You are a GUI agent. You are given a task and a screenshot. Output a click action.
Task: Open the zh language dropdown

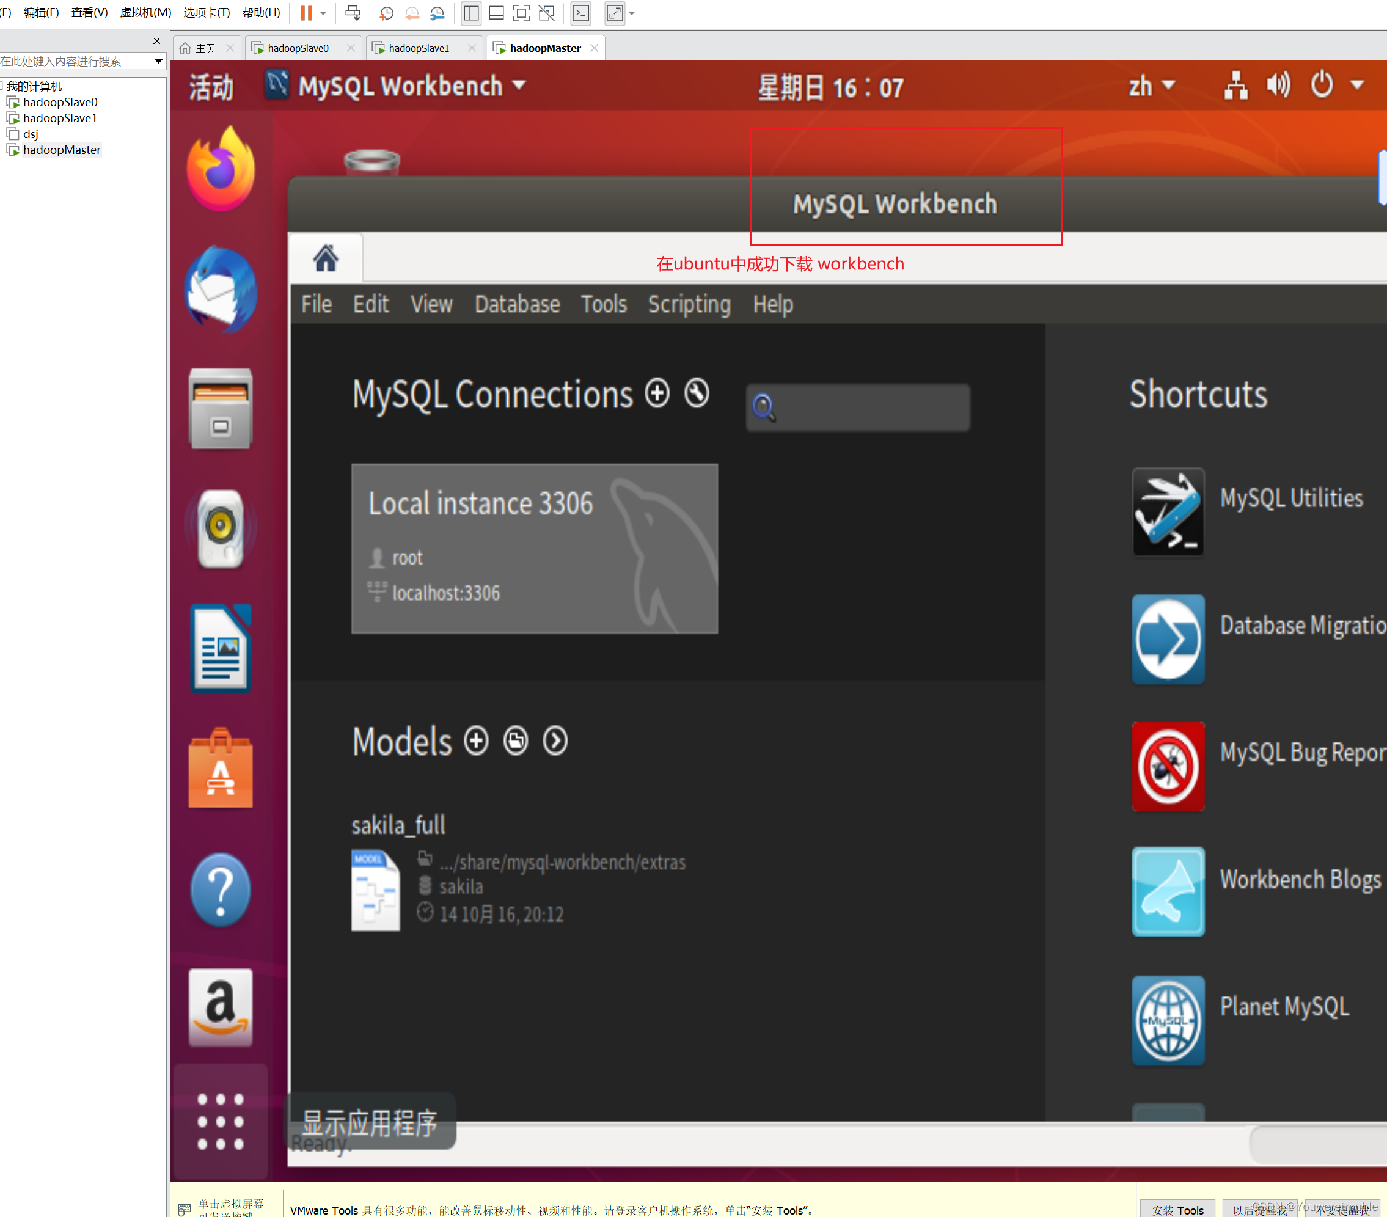[x=1151, y=86]
